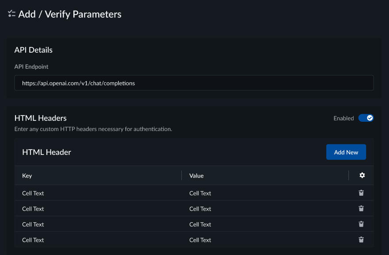
Task: Disable the HTML Headers toggle
Action: pos(366,118)
